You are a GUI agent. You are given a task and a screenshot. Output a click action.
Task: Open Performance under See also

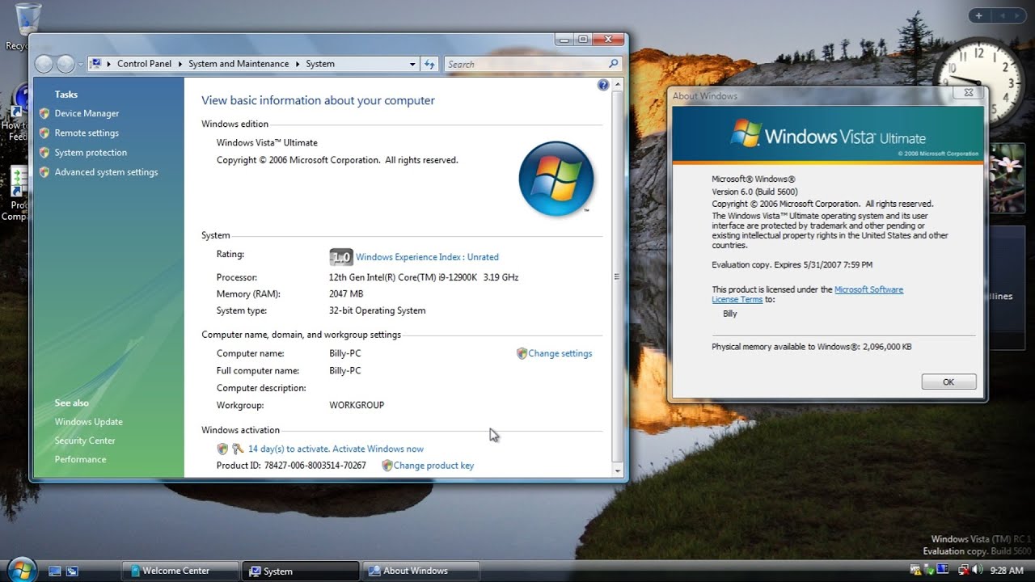click(80, 459)
